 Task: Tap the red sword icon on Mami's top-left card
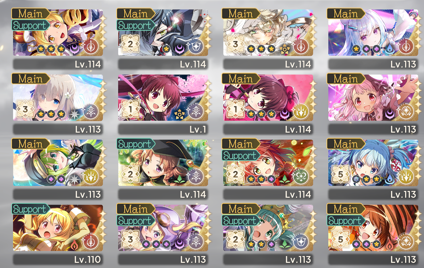tap(91, 47)
